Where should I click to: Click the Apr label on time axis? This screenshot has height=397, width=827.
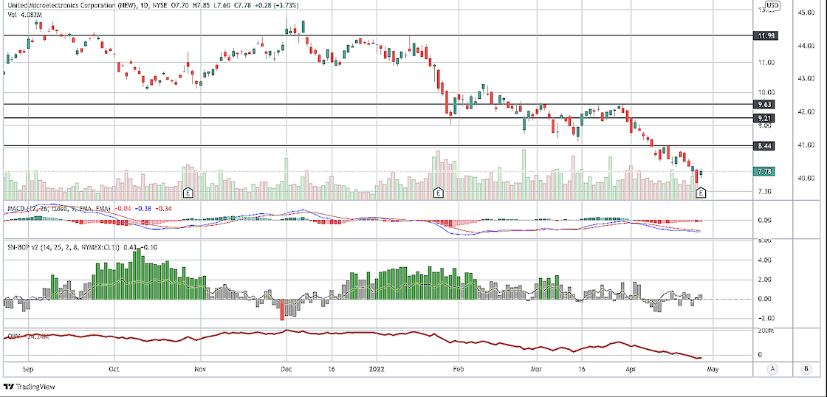(631, 369)
